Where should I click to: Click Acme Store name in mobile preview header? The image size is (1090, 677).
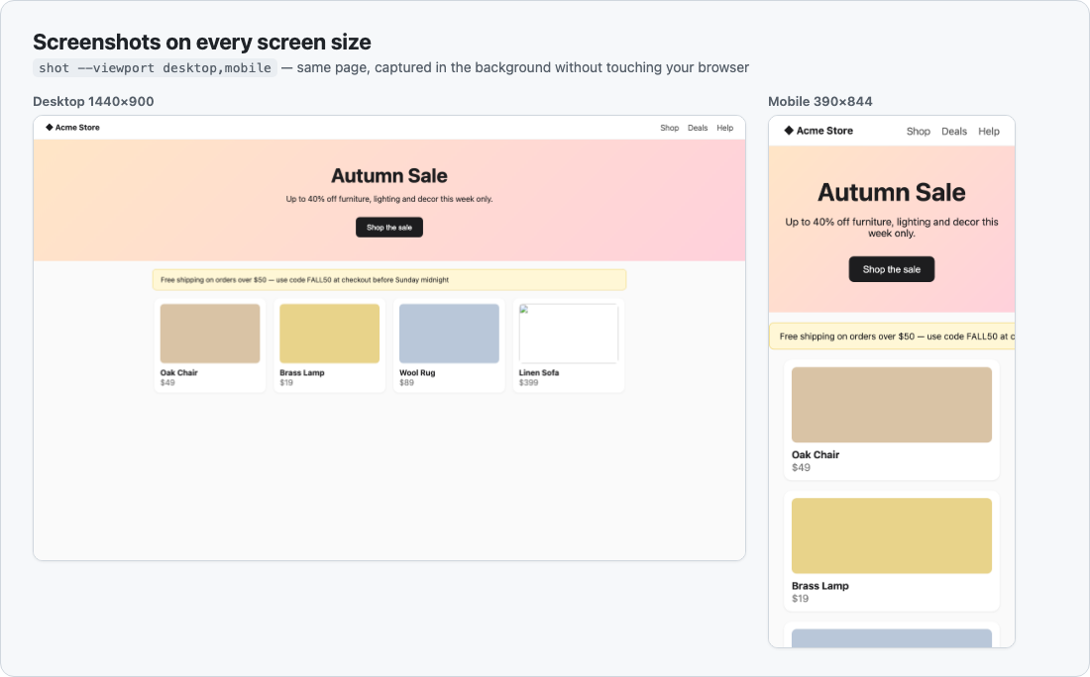pos(824,131)
